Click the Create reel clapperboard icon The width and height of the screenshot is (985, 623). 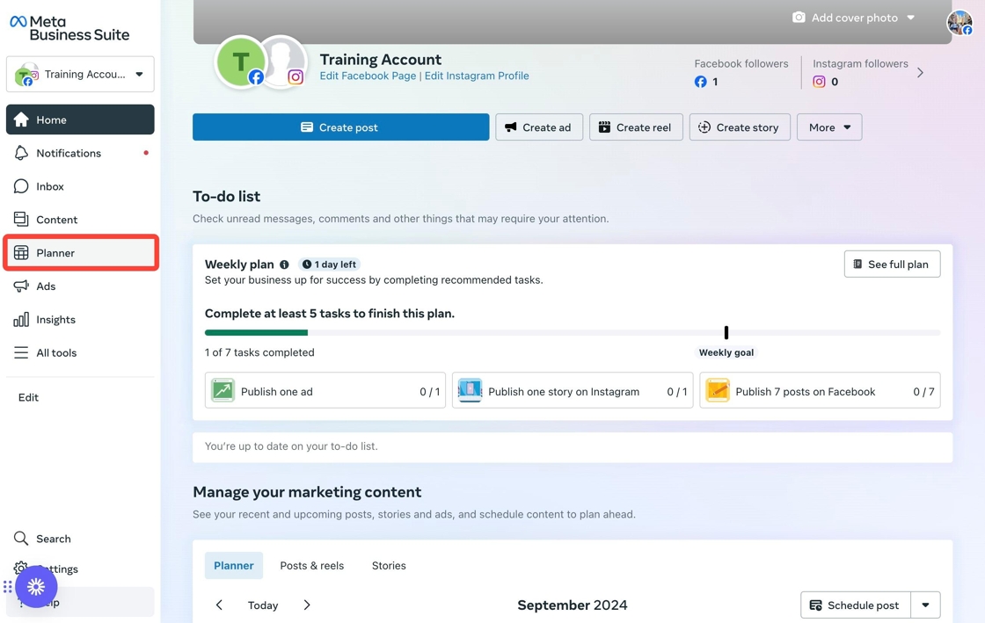pos(604,127)
